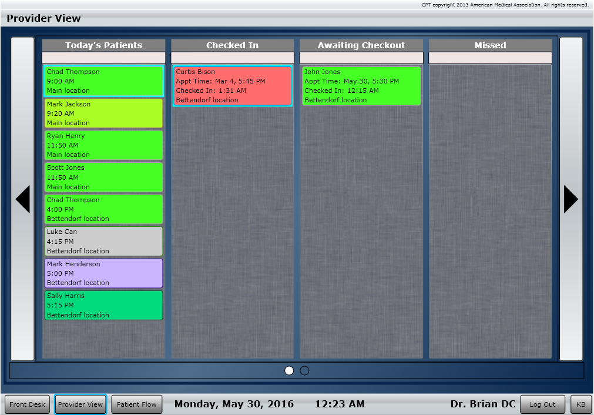594x415 pixels.
Task: Click the filter field under Checked In
Action: 232,58
